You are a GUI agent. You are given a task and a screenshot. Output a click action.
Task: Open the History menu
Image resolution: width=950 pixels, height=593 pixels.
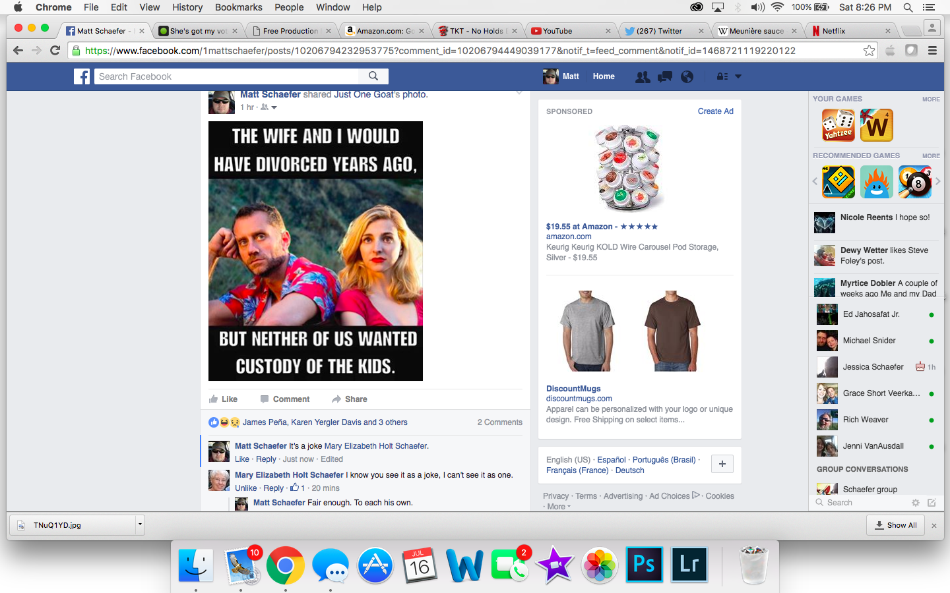click(187, 7)
